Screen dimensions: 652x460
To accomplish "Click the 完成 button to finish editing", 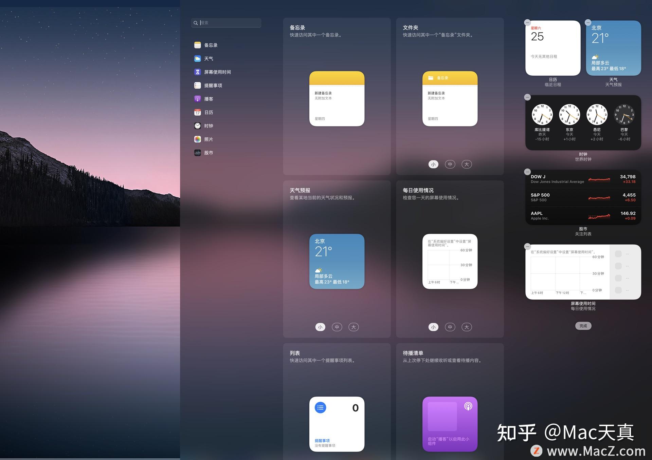I will point(583,326).
